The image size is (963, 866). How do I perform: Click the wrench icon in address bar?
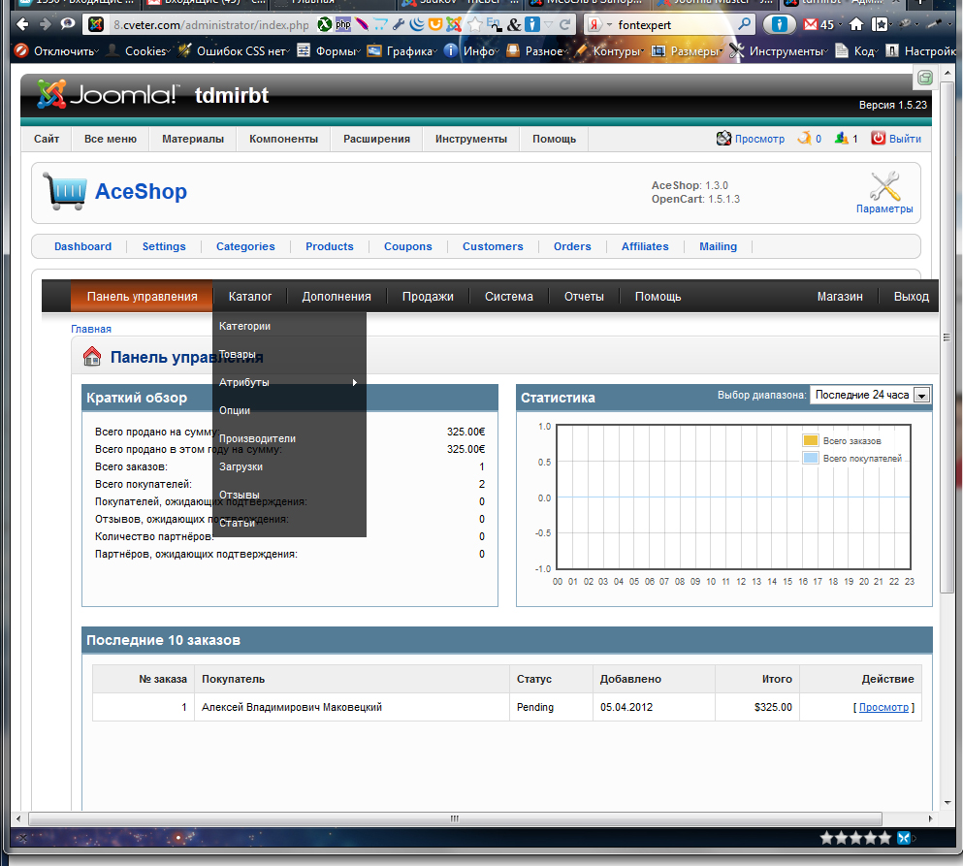[x=399, y=24]
